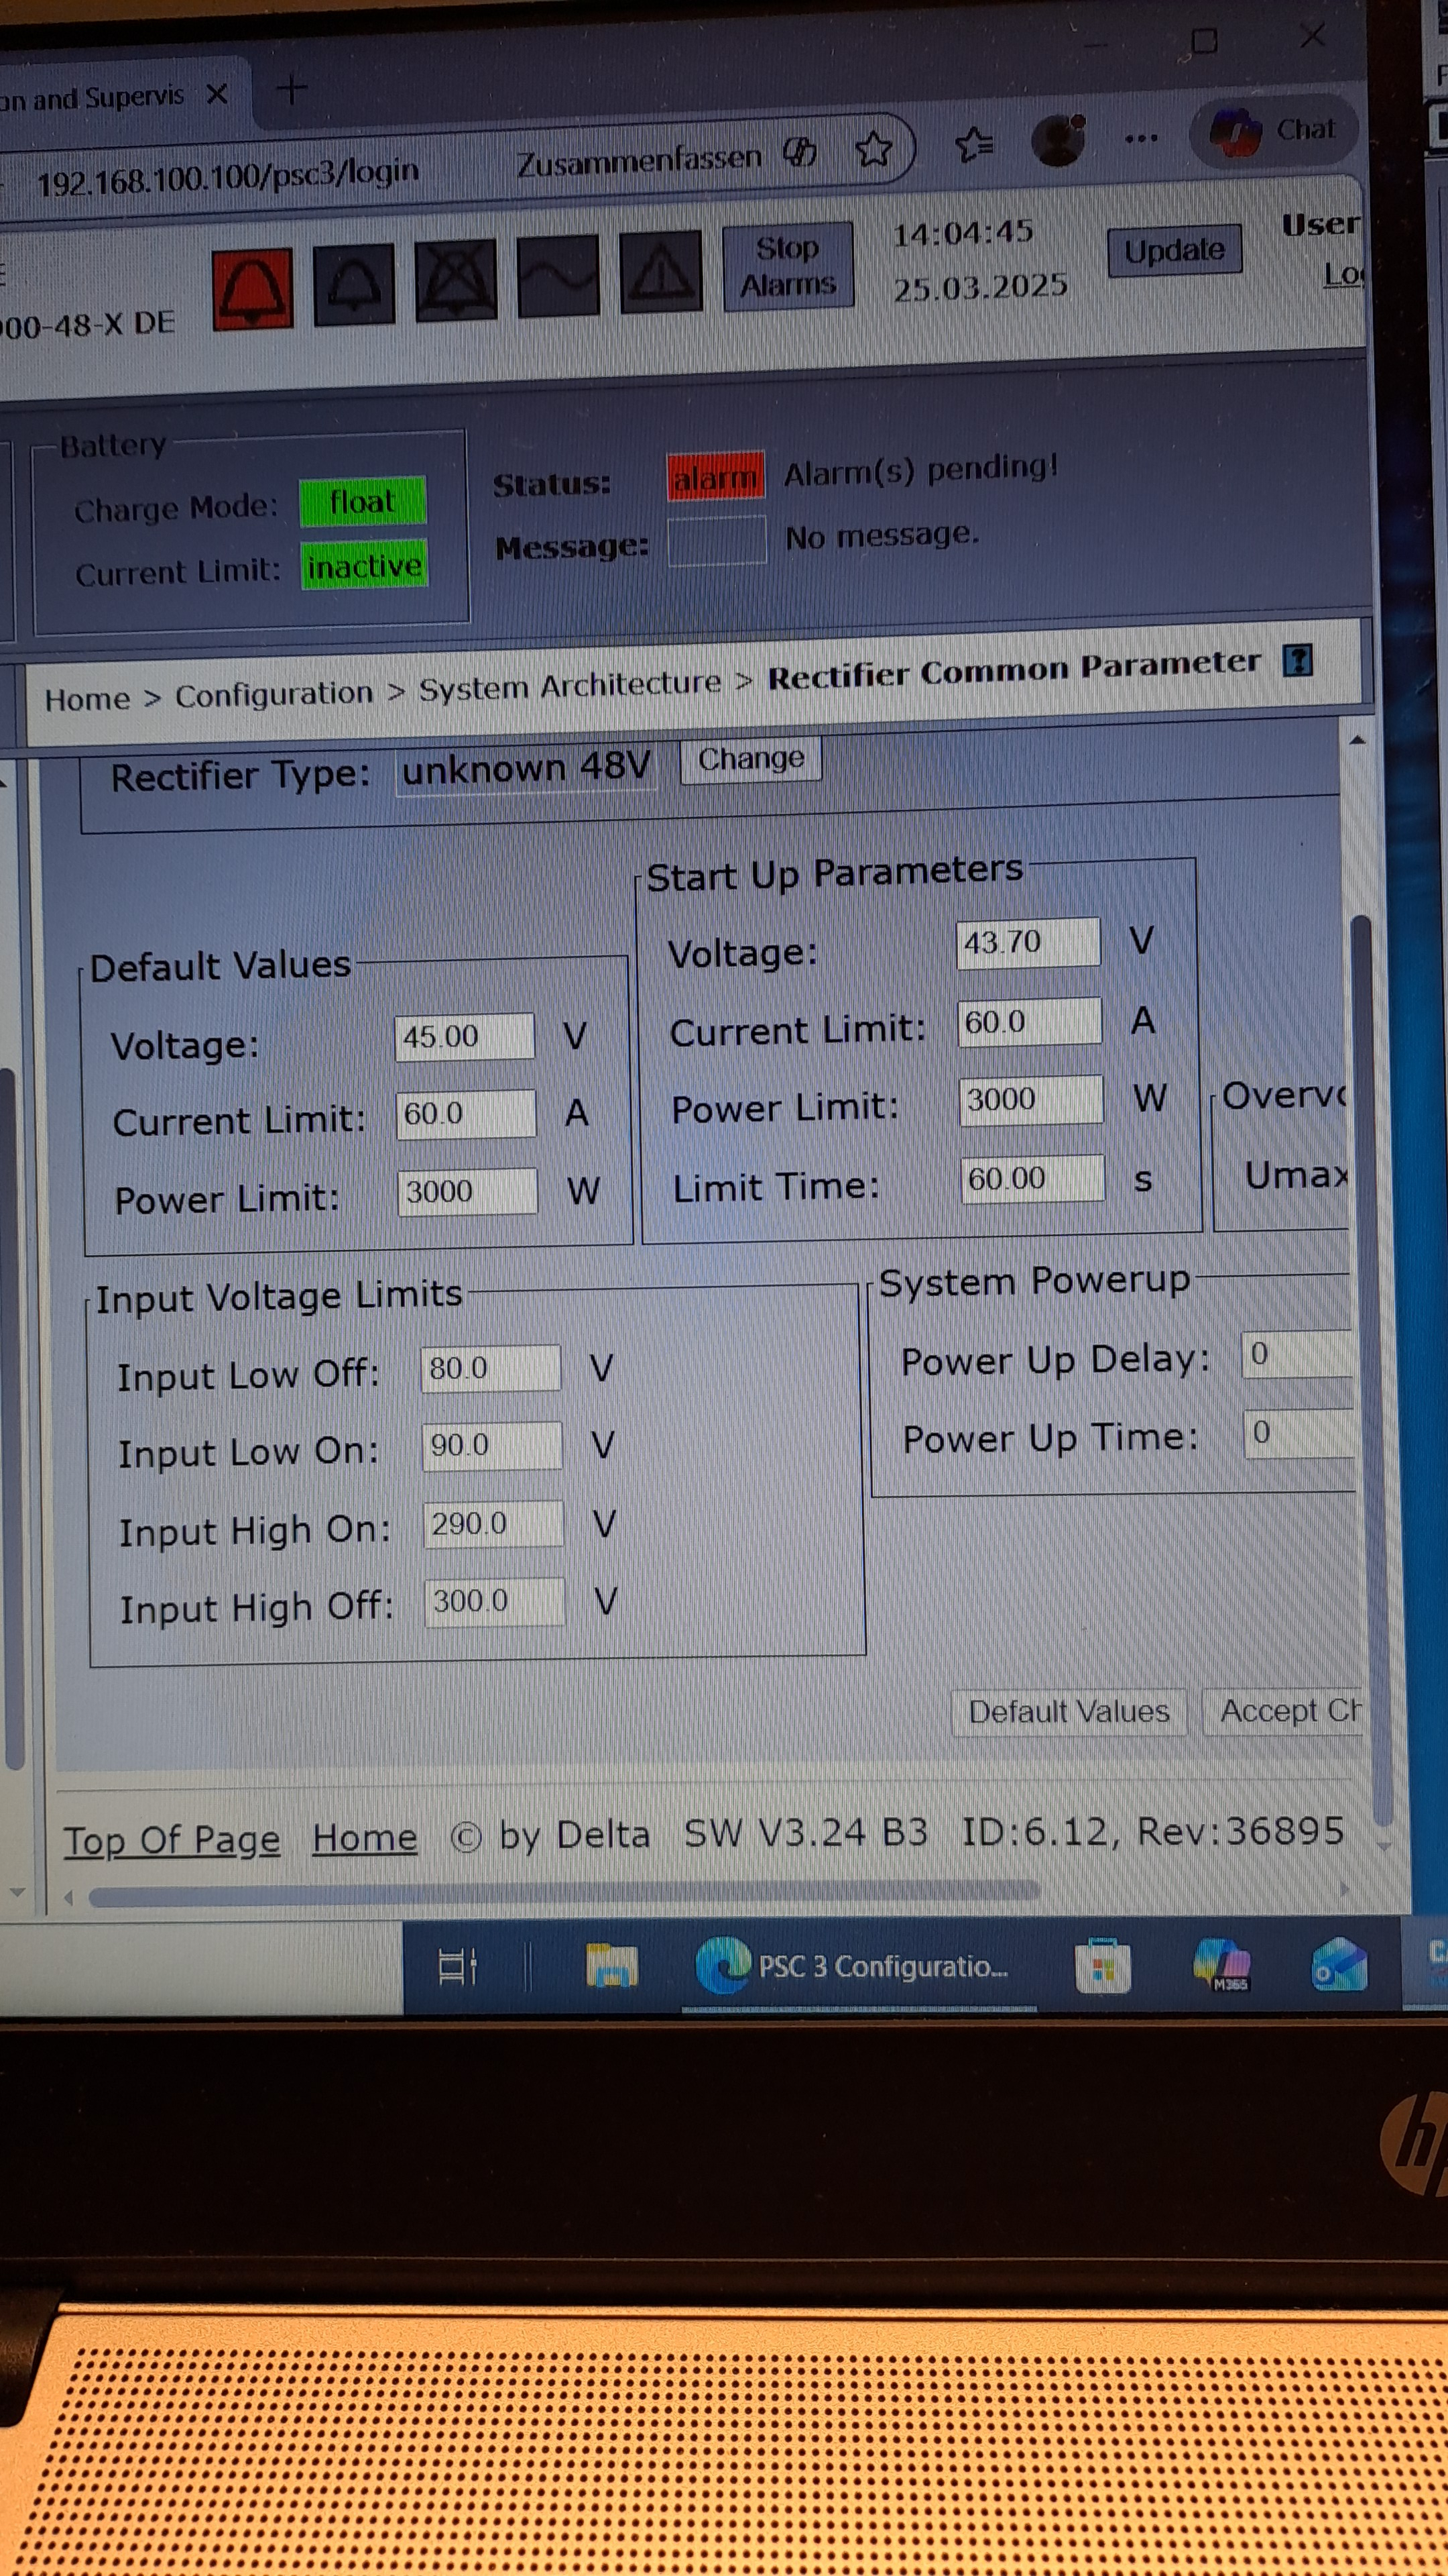Click Start Up Voltage input field
1448x2576 pixels.
[x=1026, y=942]
